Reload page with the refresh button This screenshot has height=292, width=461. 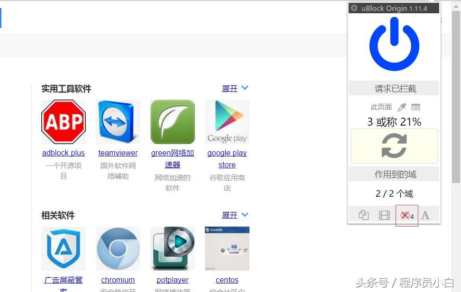tap(394, 146)
